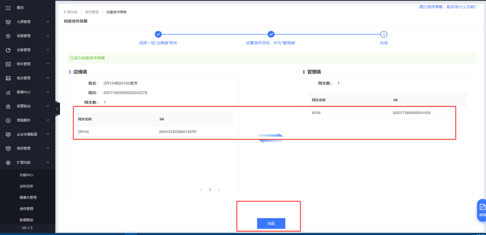486x235 pixels.
Task: Click 透传管理 in the breadcrumb
Action: point(92,12)
